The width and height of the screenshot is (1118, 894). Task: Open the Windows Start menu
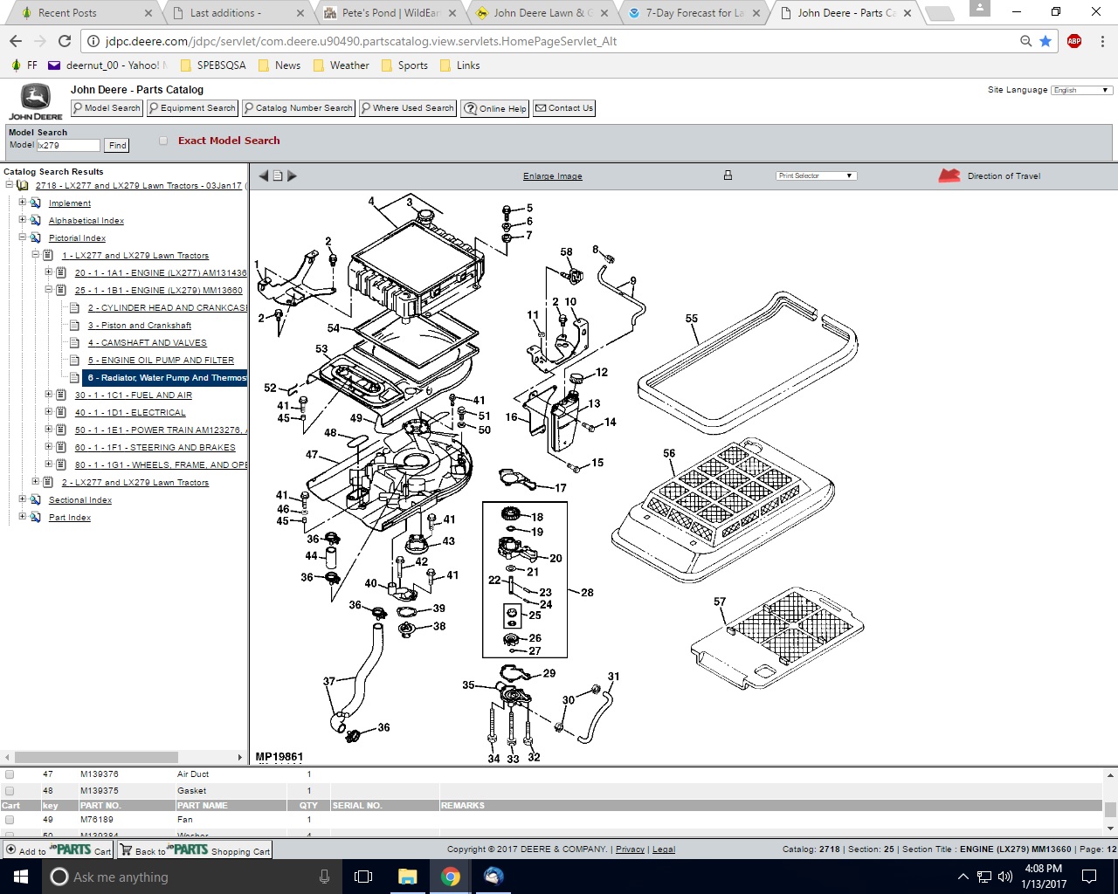(21, 877)
